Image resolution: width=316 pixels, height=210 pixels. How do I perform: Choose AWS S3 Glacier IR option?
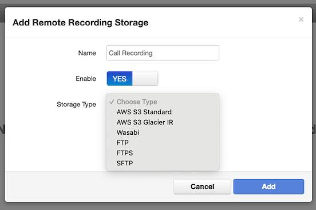(x=163, y=122)
